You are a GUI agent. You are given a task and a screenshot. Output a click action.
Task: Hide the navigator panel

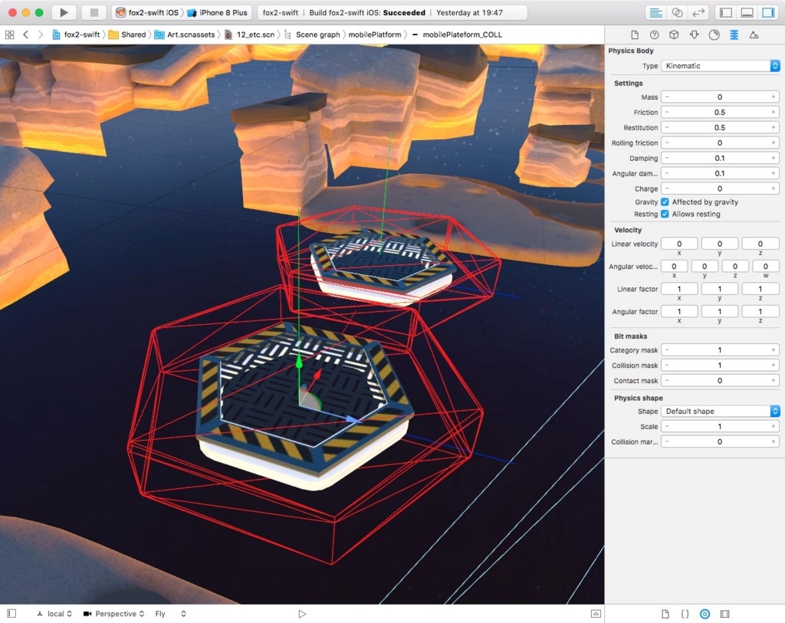click(726, 12)
